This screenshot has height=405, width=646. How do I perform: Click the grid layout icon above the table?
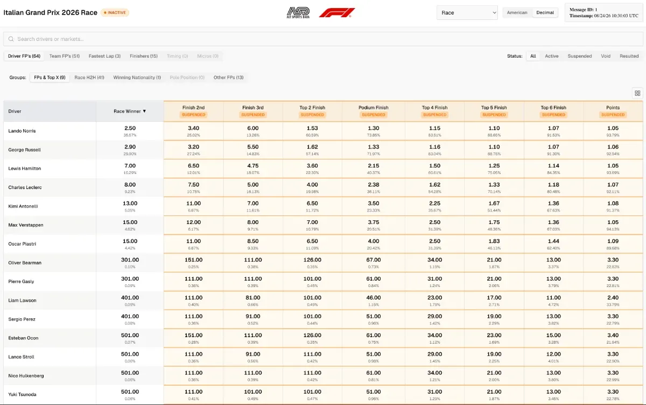[637, 93]
